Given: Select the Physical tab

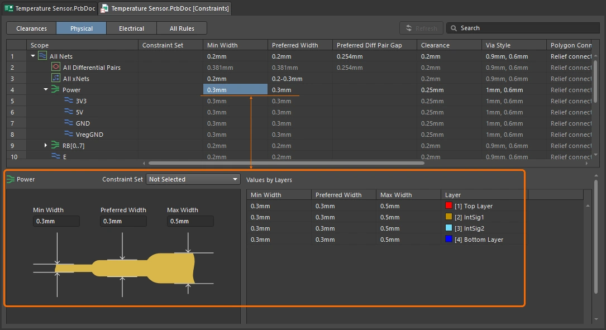Looking at the screenshot, I should (81, 28).
